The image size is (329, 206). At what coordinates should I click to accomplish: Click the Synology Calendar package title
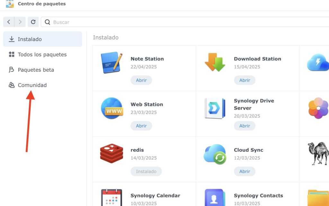[x=155, y=195]
